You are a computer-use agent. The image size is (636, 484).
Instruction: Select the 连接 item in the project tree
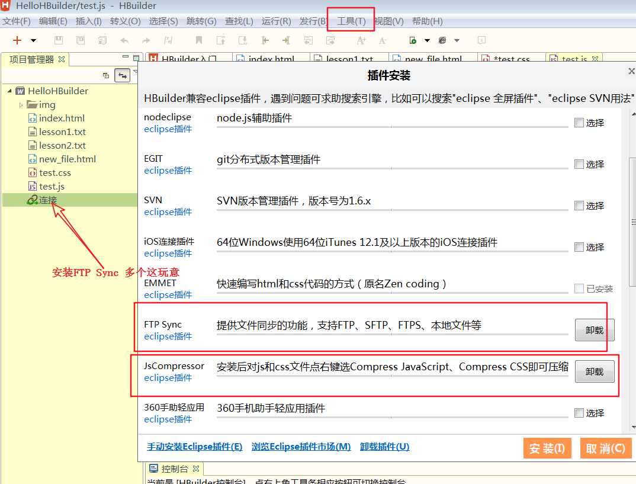pos(48,200)
